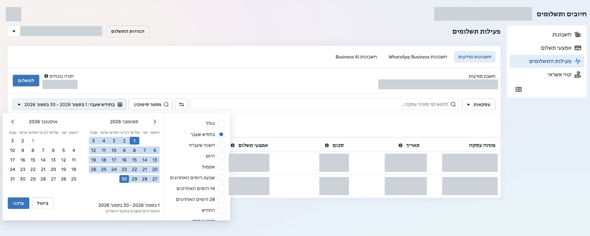Open the account selector dropdown arrow

(x=14, y=31)
